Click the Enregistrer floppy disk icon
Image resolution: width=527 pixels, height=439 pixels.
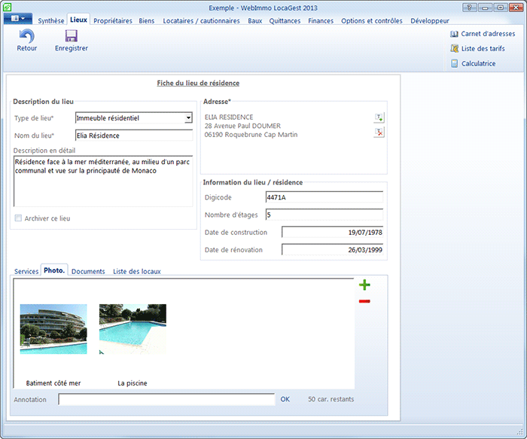(x=72, y=36)
